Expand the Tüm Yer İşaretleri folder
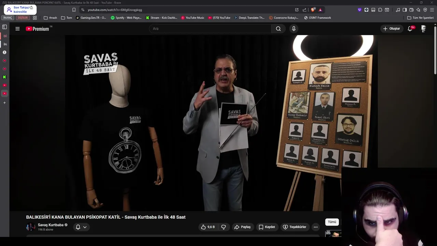 click(x=420, y=18)
